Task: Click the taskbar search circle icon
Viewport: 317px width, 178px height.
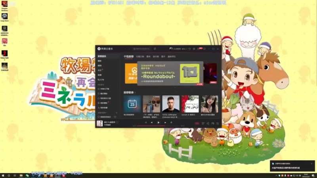Action: (x=9, y=176)
